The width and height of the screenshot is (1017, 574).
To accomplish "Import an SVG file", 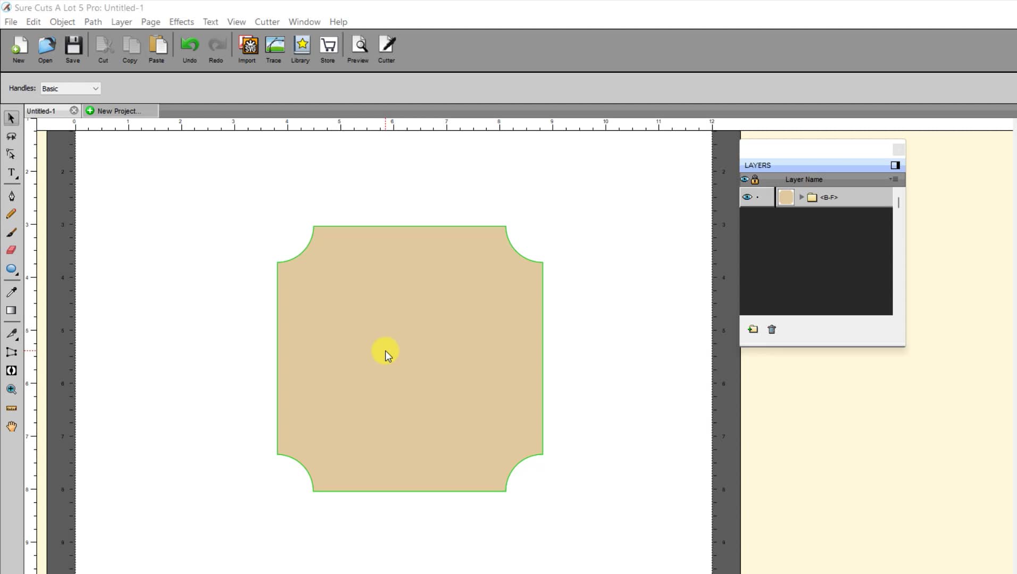I will pos(247,48).
